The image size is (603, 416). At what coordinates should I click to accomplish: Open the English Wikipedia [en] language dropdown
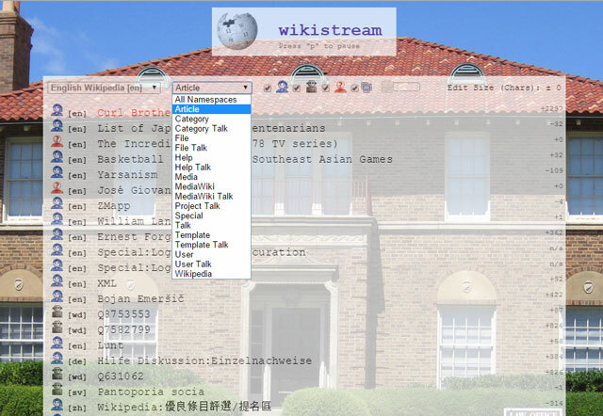[x=104, y=88]
